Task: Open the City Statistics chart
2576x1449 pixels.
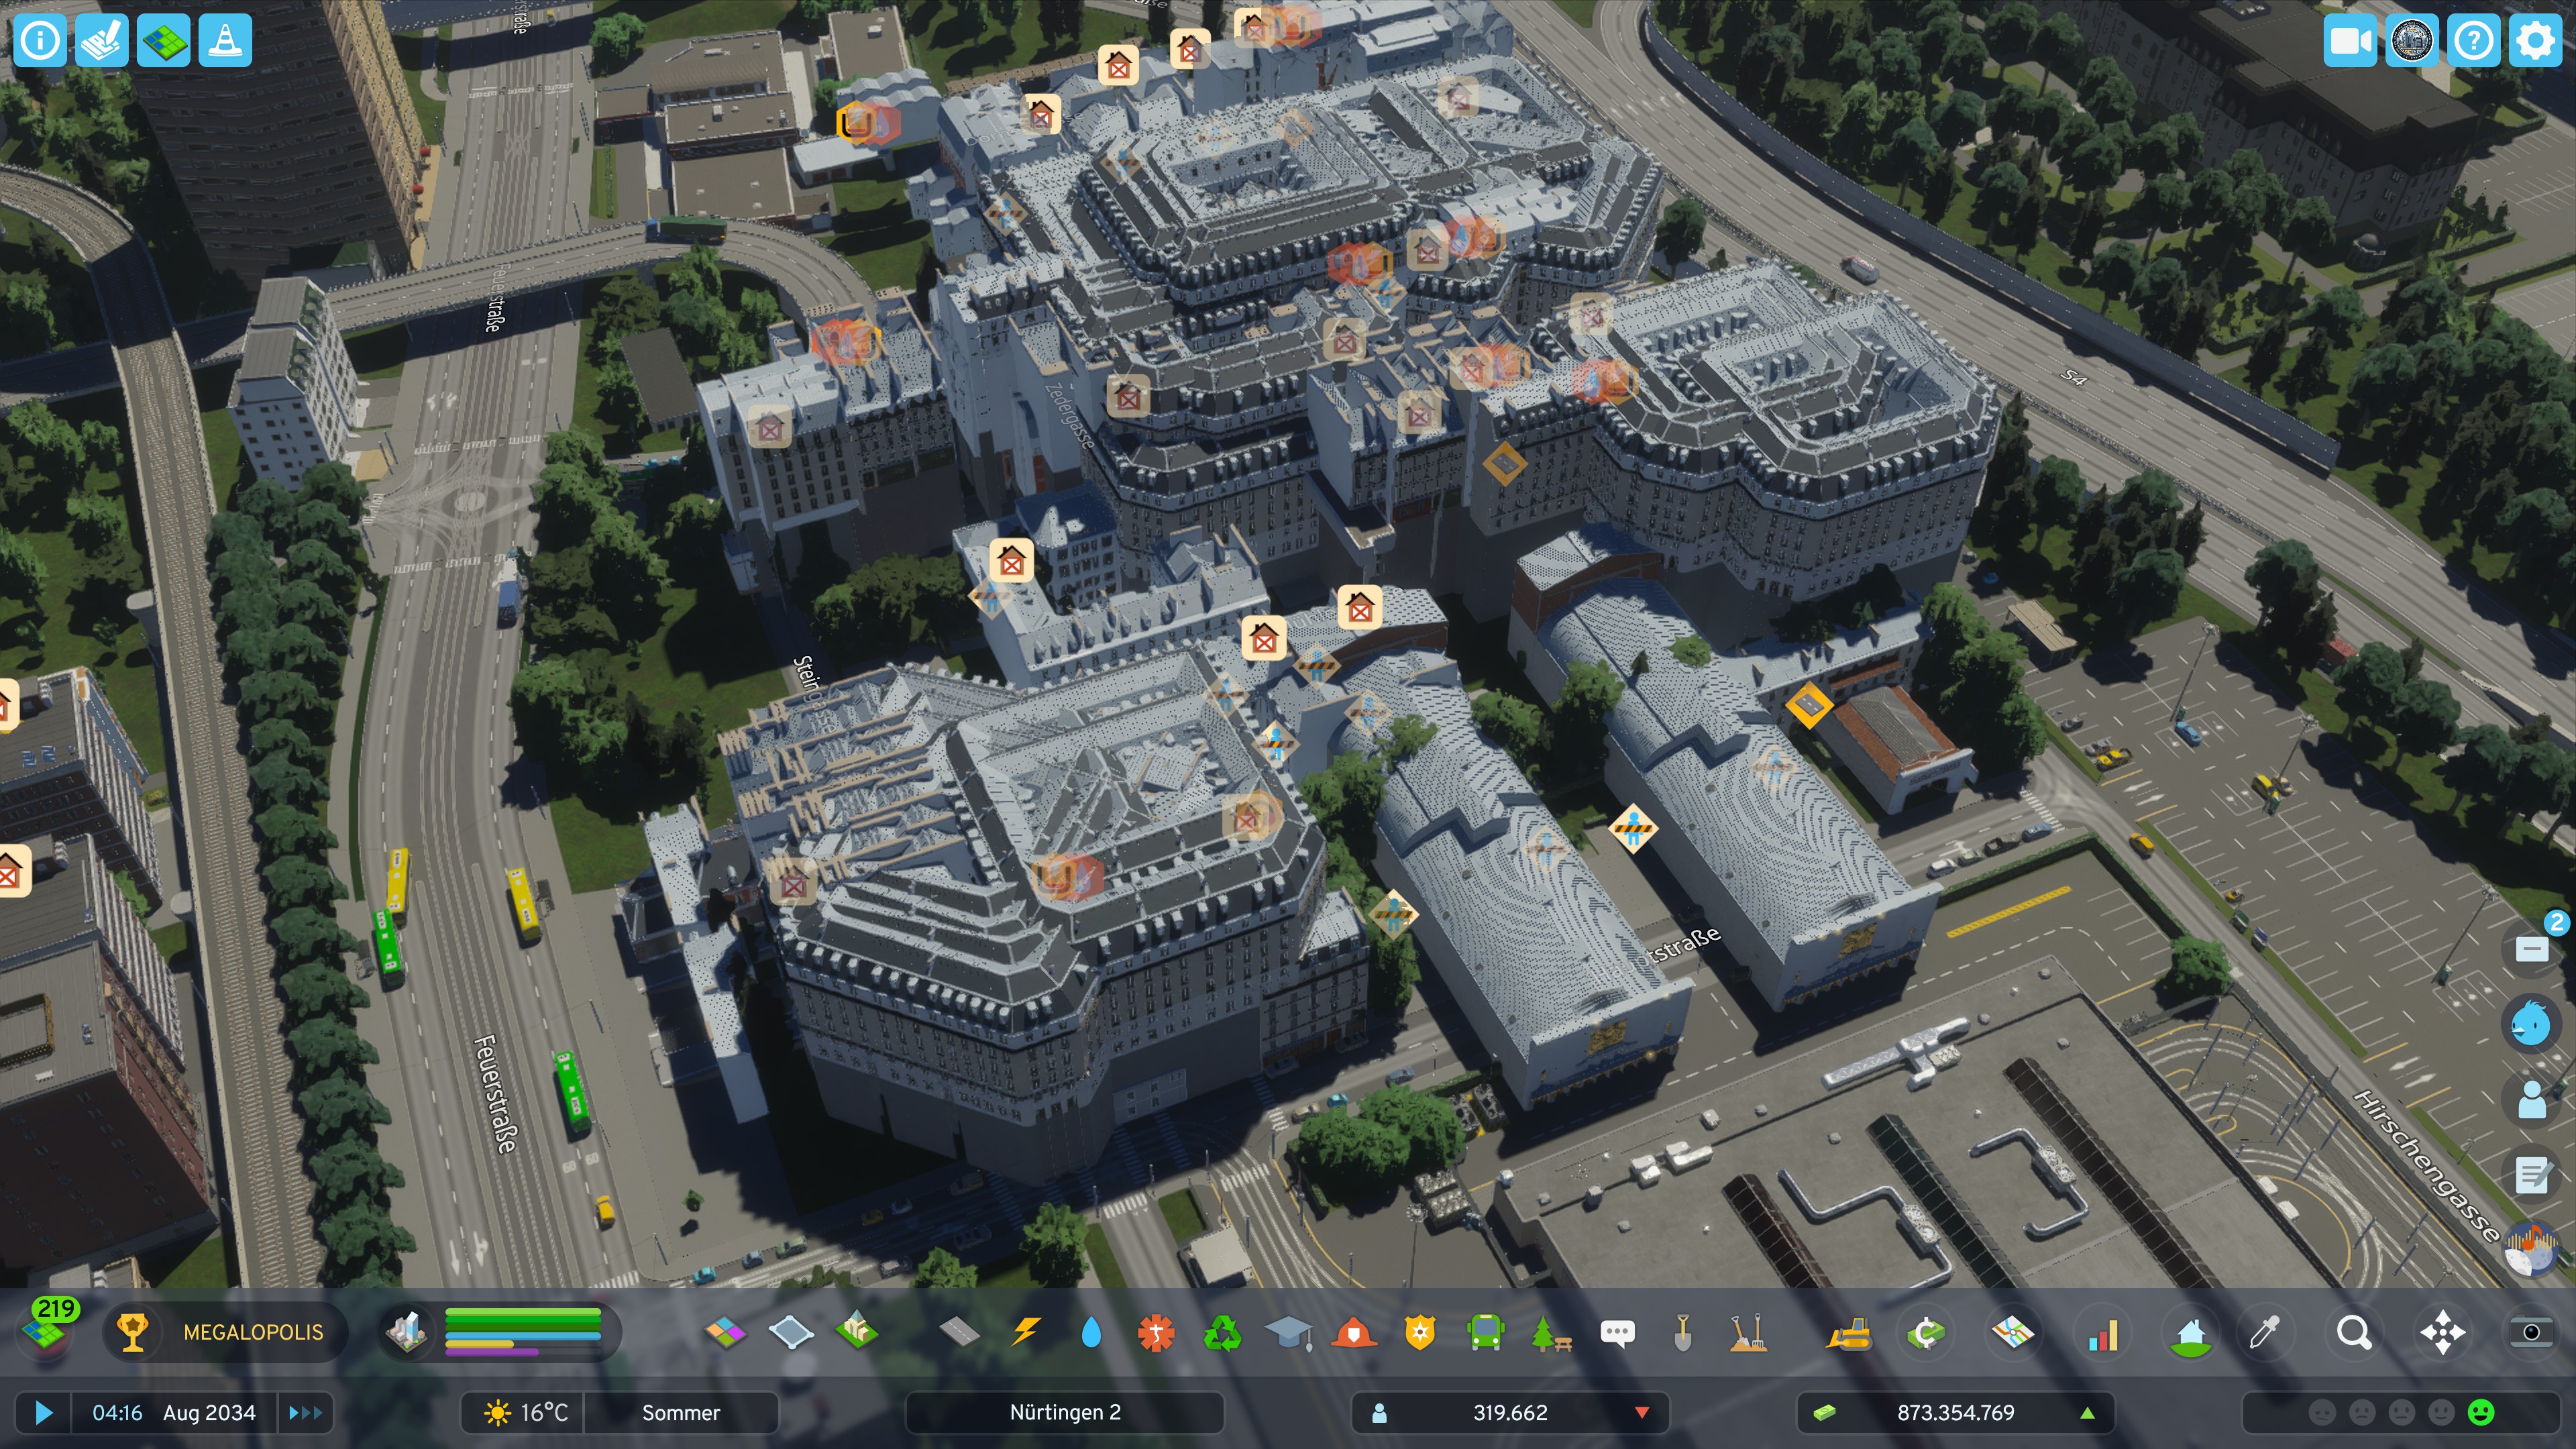Action: [2103, 1332]
